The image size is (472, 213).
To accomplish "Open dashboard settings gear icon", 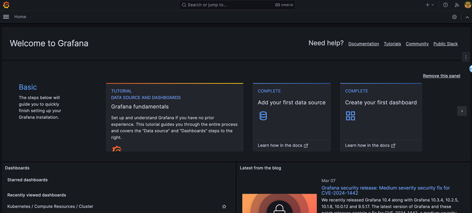I will click(454, 17).
